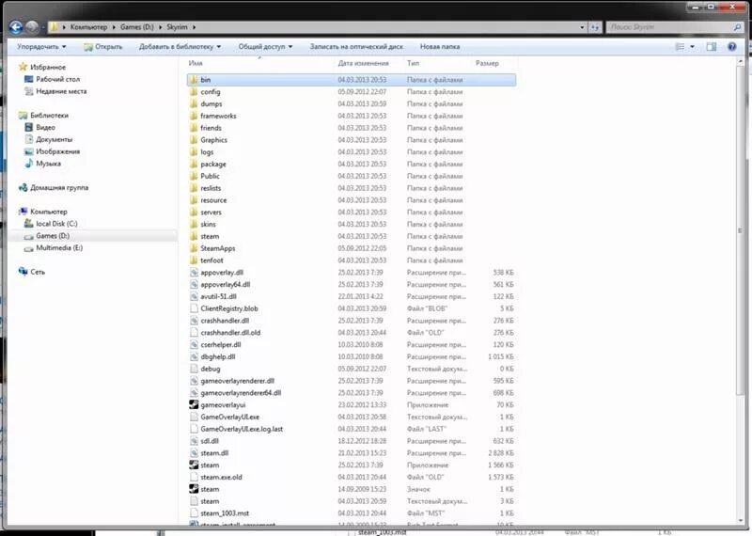Open the Документы library
752x536 pixels.
[55, 139]
